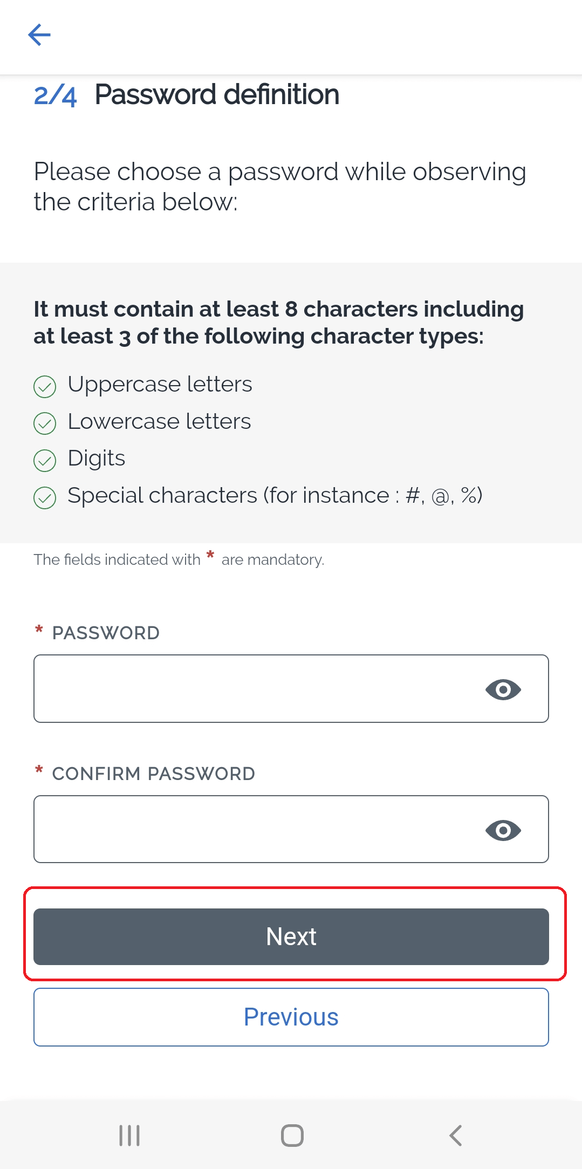This screenshot has width=582, height=1169.
Task: Focus the Password input field
Action: [254, 689]
